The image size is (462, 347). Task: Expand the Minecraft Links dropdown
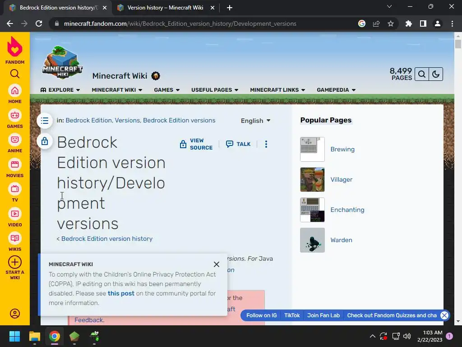coord(277,90)
